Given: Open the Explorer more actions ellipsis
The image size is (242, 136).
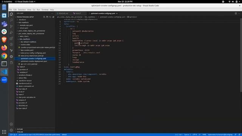Looking at the screenshot, I should pyautogui.click(x=52, y=14).
